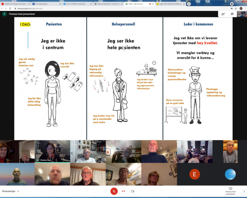
Task: Hang up the call
Action: pyautogui.click(x=124, y=191)
